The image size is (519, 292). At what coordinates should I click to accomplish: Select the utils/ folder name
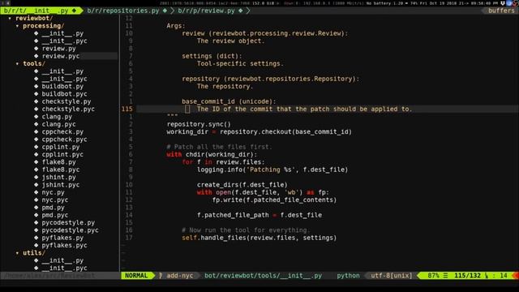[x=34, y=253]
